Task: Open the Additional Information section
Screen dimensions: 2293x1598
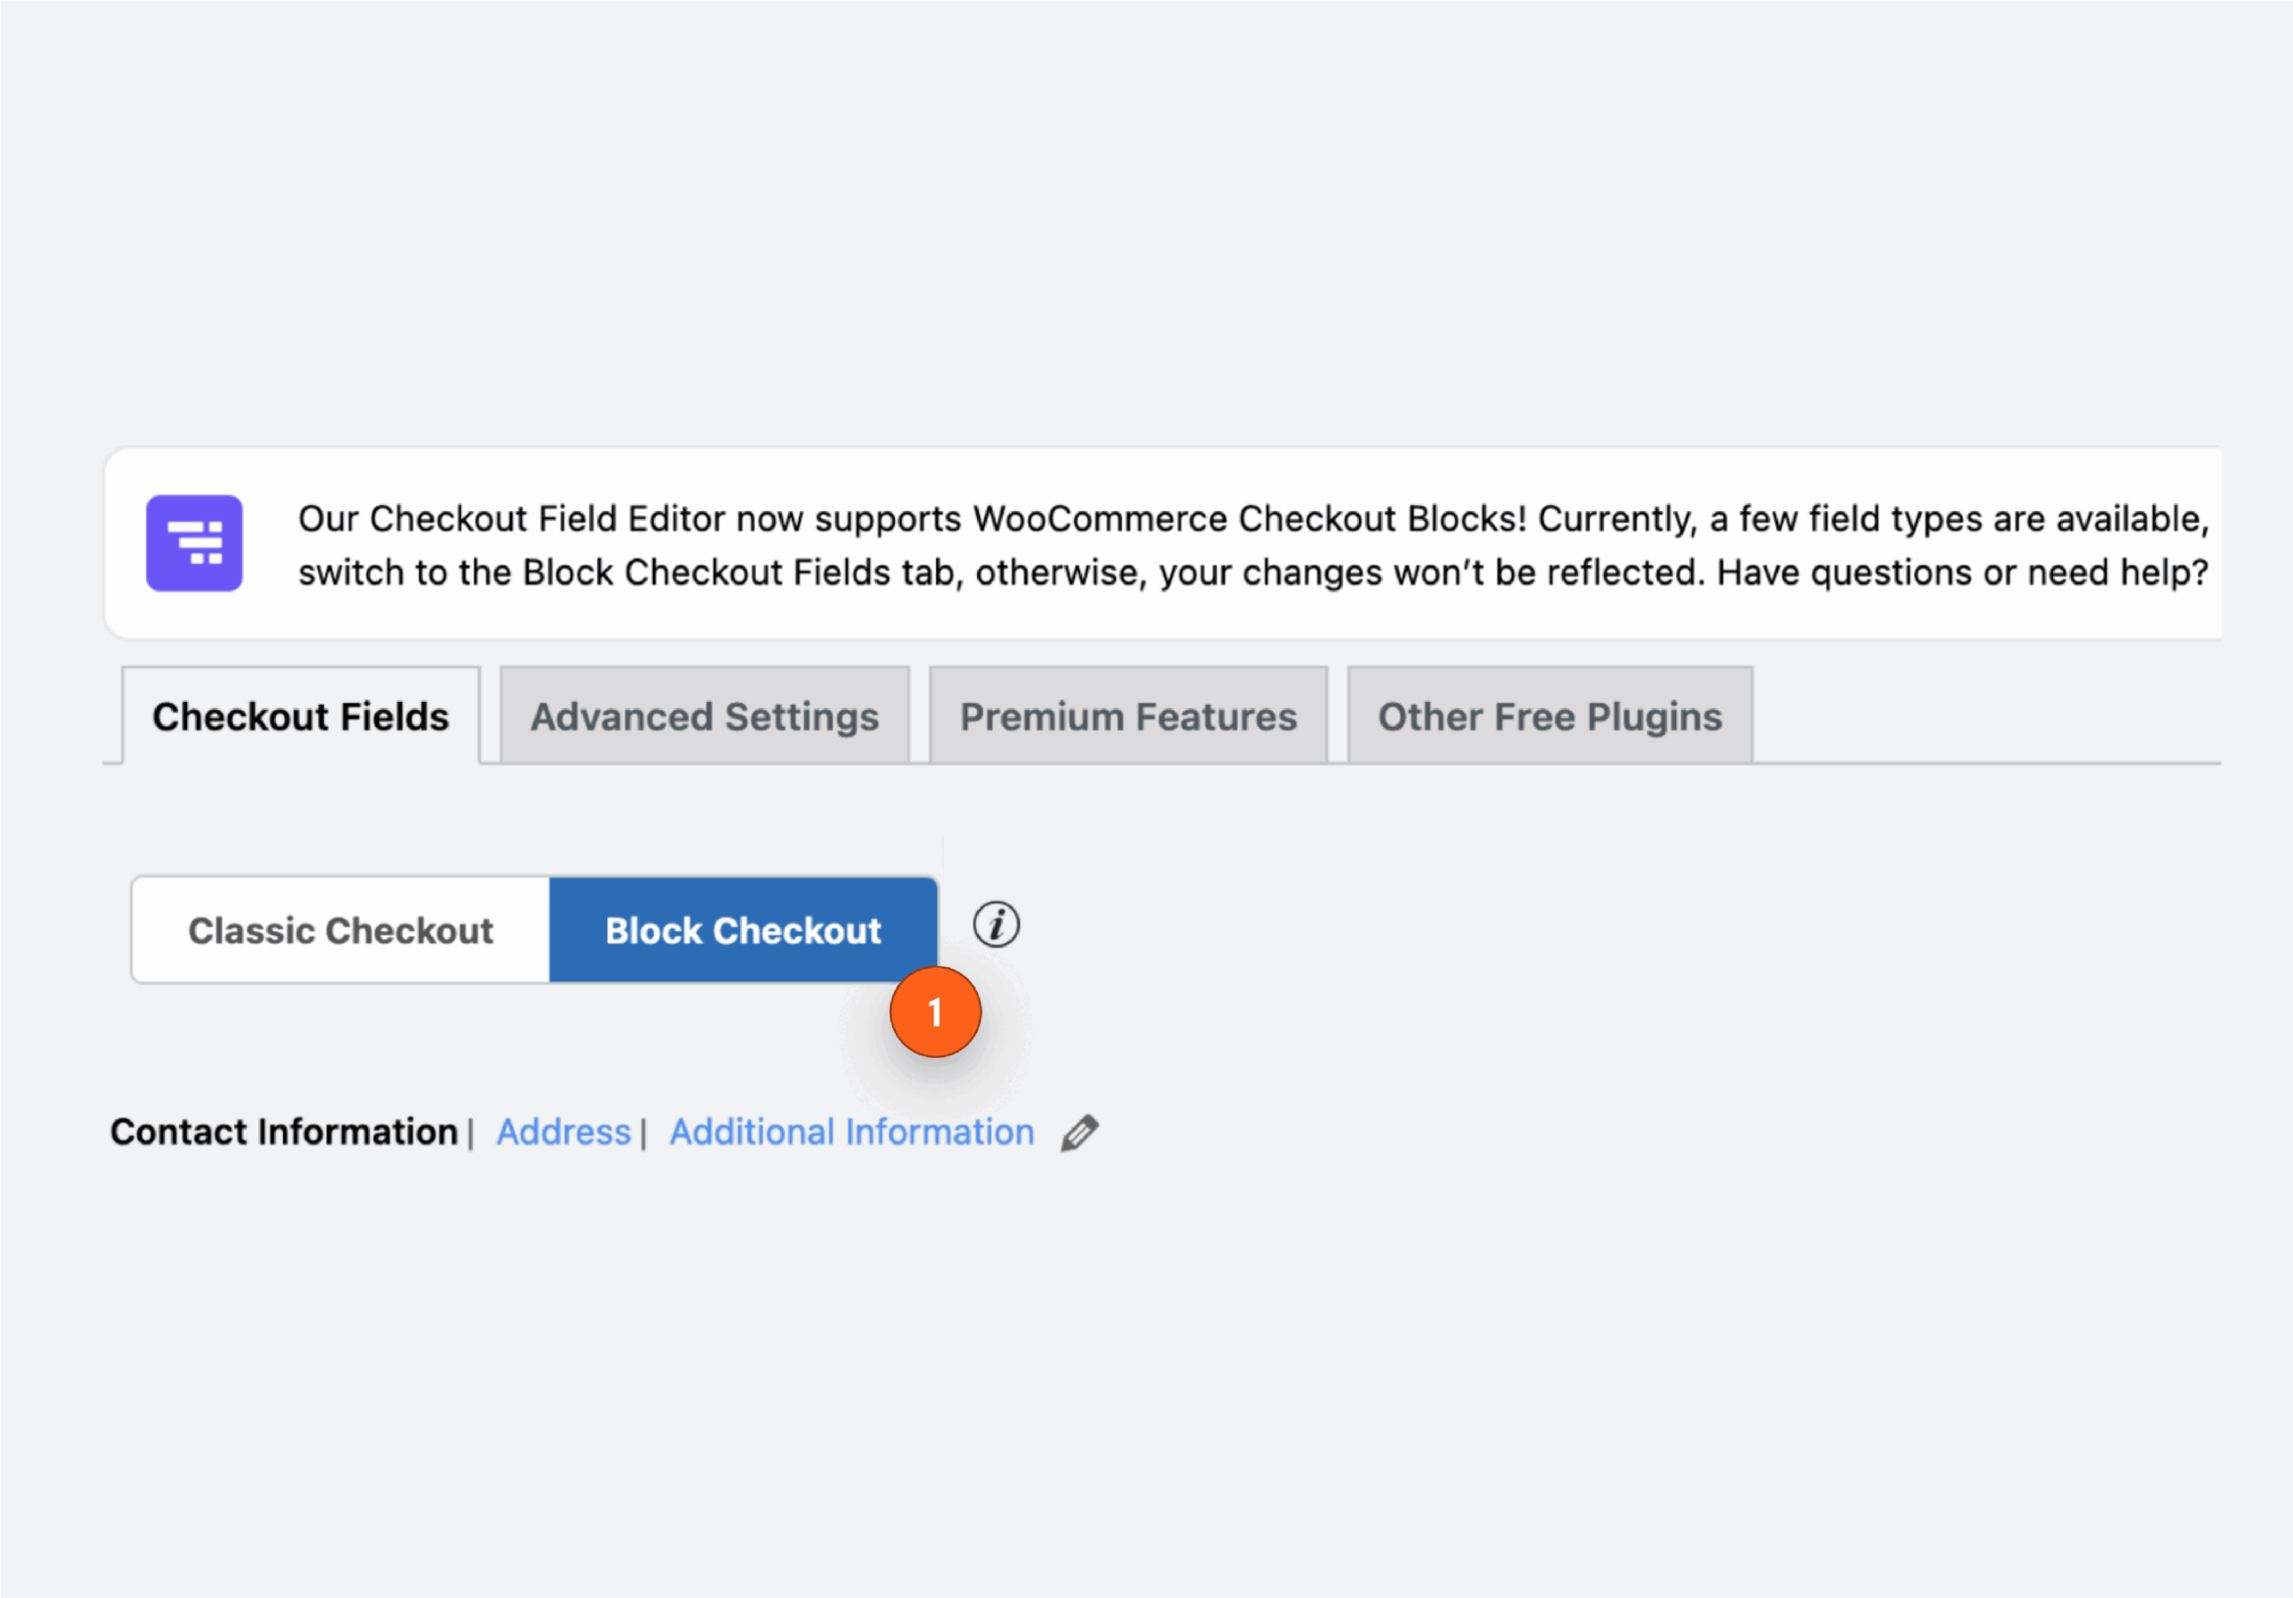Action: tap(851, 1131)
